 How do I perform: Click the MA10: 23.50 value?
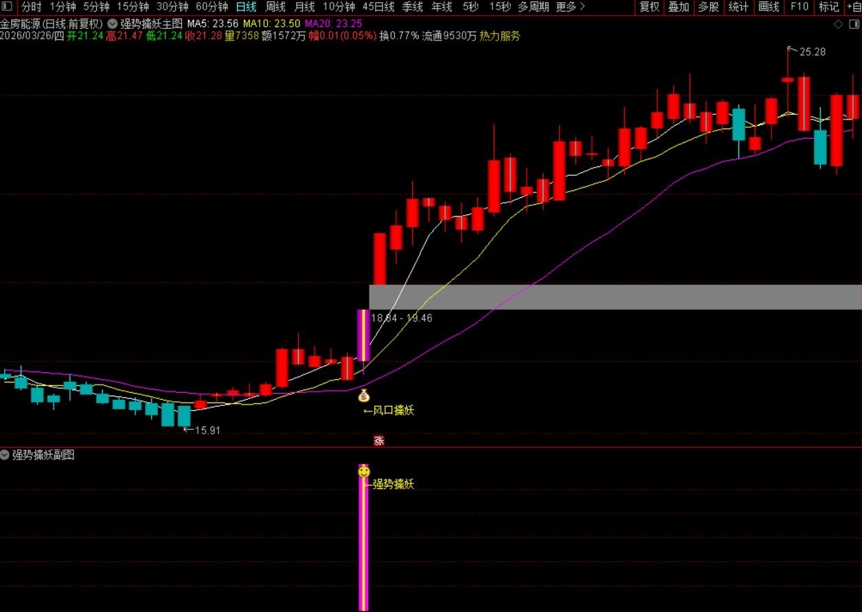click(271, 23)
